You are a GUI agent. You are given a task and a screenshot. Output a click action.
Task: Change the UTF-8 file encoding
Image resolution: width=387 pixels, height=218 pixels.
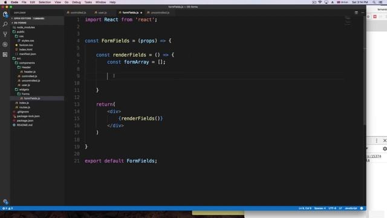tap(332, 208)
